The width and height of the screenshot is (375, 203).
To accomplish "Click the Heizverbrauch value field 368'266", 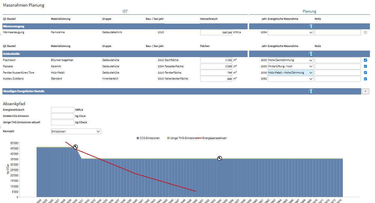I will click(216, 33).
